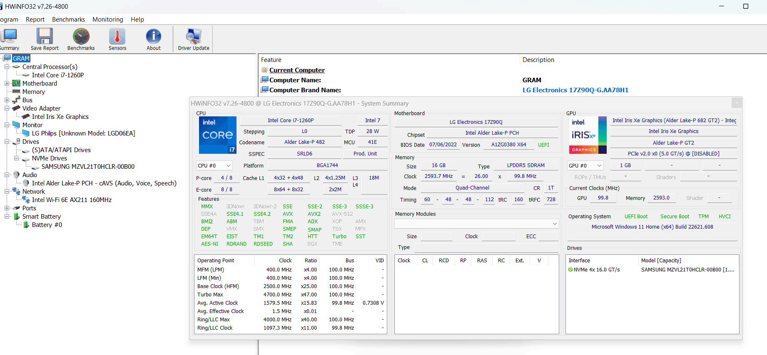Image resolution: width=767 pixels, height=355 pixels.
Task: Click the Turbo Max operating point row
Action: click(291, 295)
